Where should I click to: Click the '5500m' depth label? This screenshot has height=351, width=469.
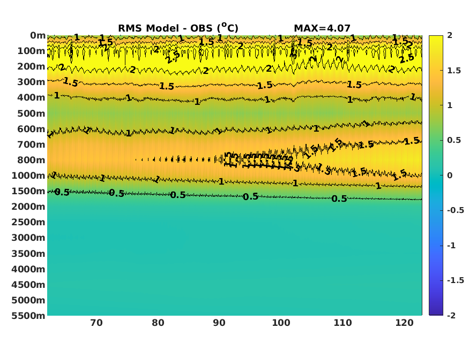point(28,316)
